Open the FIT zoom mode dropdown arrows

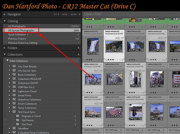click(x=58, y=15)
